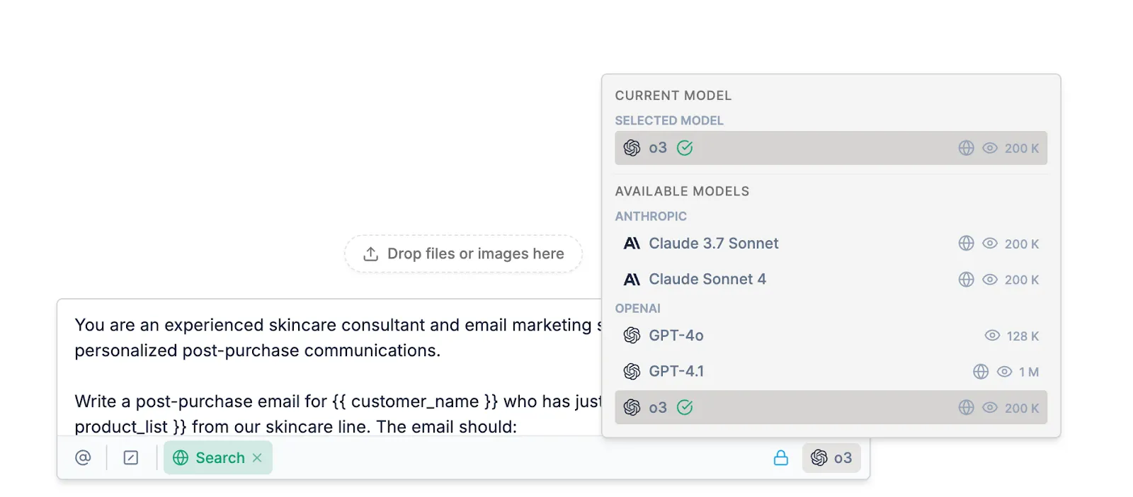
Task: Select Claude Sonnet 4 model
Action: 831,280
